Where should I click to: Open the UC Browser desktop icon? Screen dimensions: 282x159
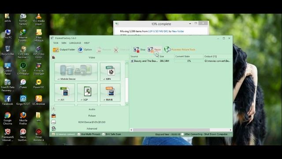coord(38,100)
